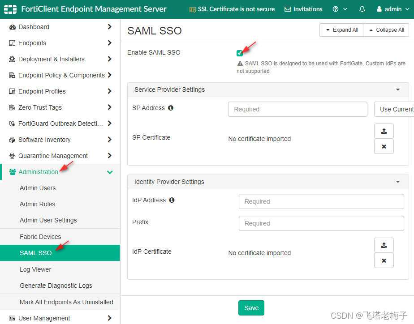Click the Zero Trust Tags icon

12,107
